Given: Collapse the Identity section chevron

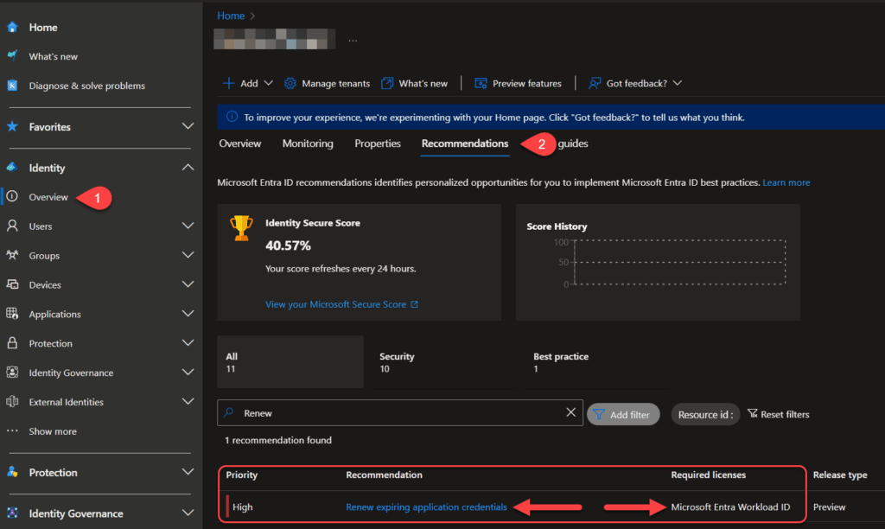Looking at the screenshot, I should pos(188,168).
